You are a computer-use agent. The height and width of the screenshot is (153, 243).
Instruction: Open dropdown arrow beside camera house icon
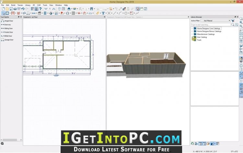tap(72, 9)
